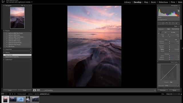Choose Color treatment

coord(168,29)
